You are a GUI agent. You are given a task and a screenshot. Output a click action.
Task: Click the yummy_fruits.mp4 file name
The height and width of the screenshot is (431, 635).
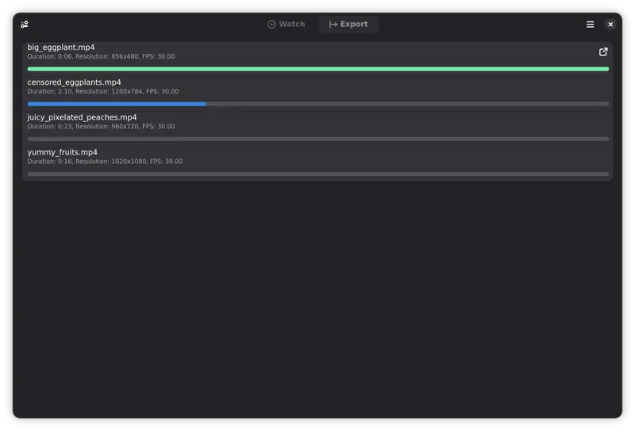point(63,152)
